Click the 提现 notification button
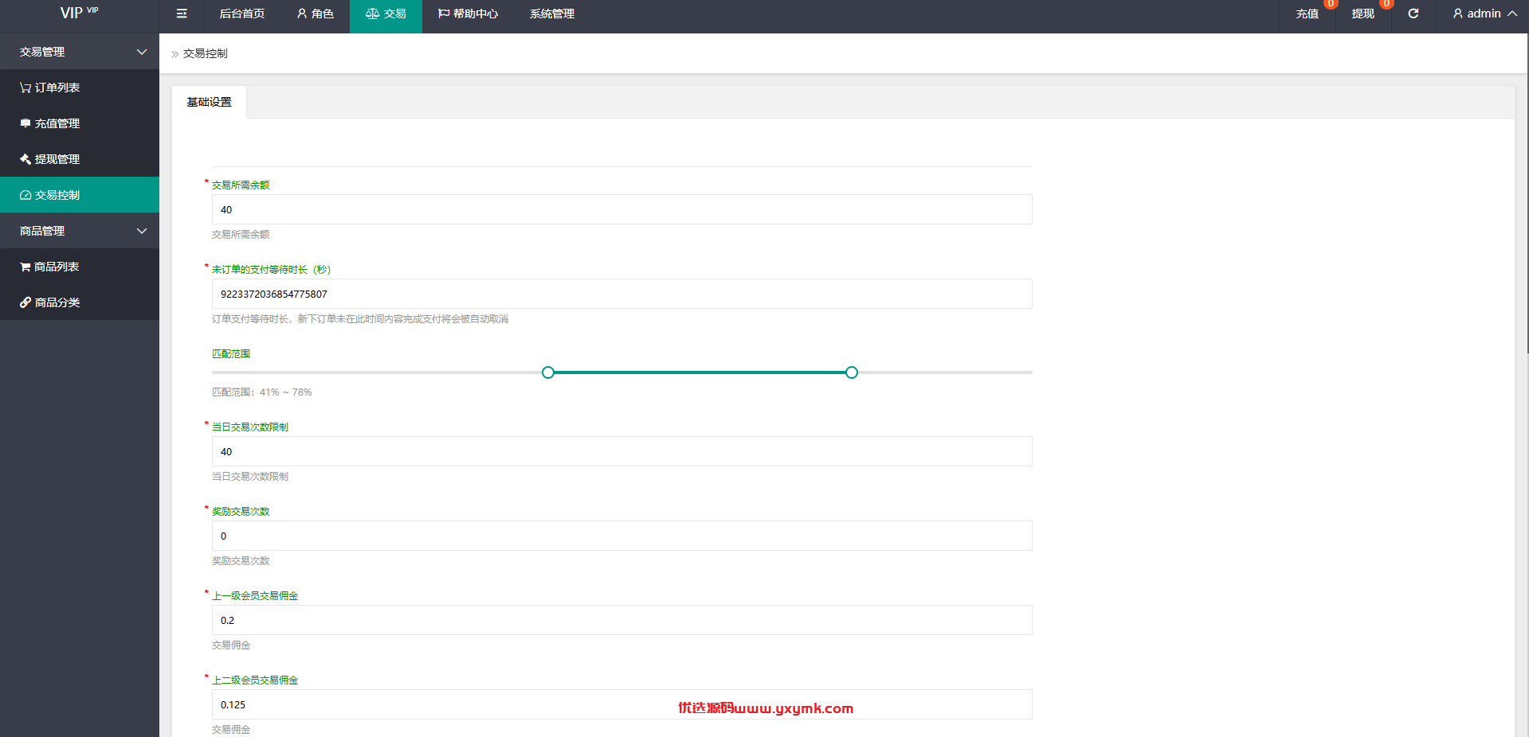 point(1363,14)
